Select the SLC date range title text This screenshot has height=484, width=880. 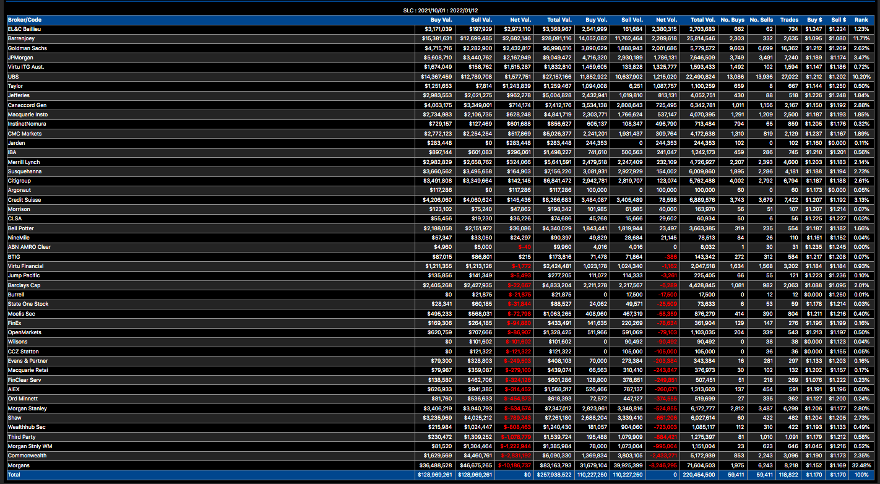click(439, 10)
